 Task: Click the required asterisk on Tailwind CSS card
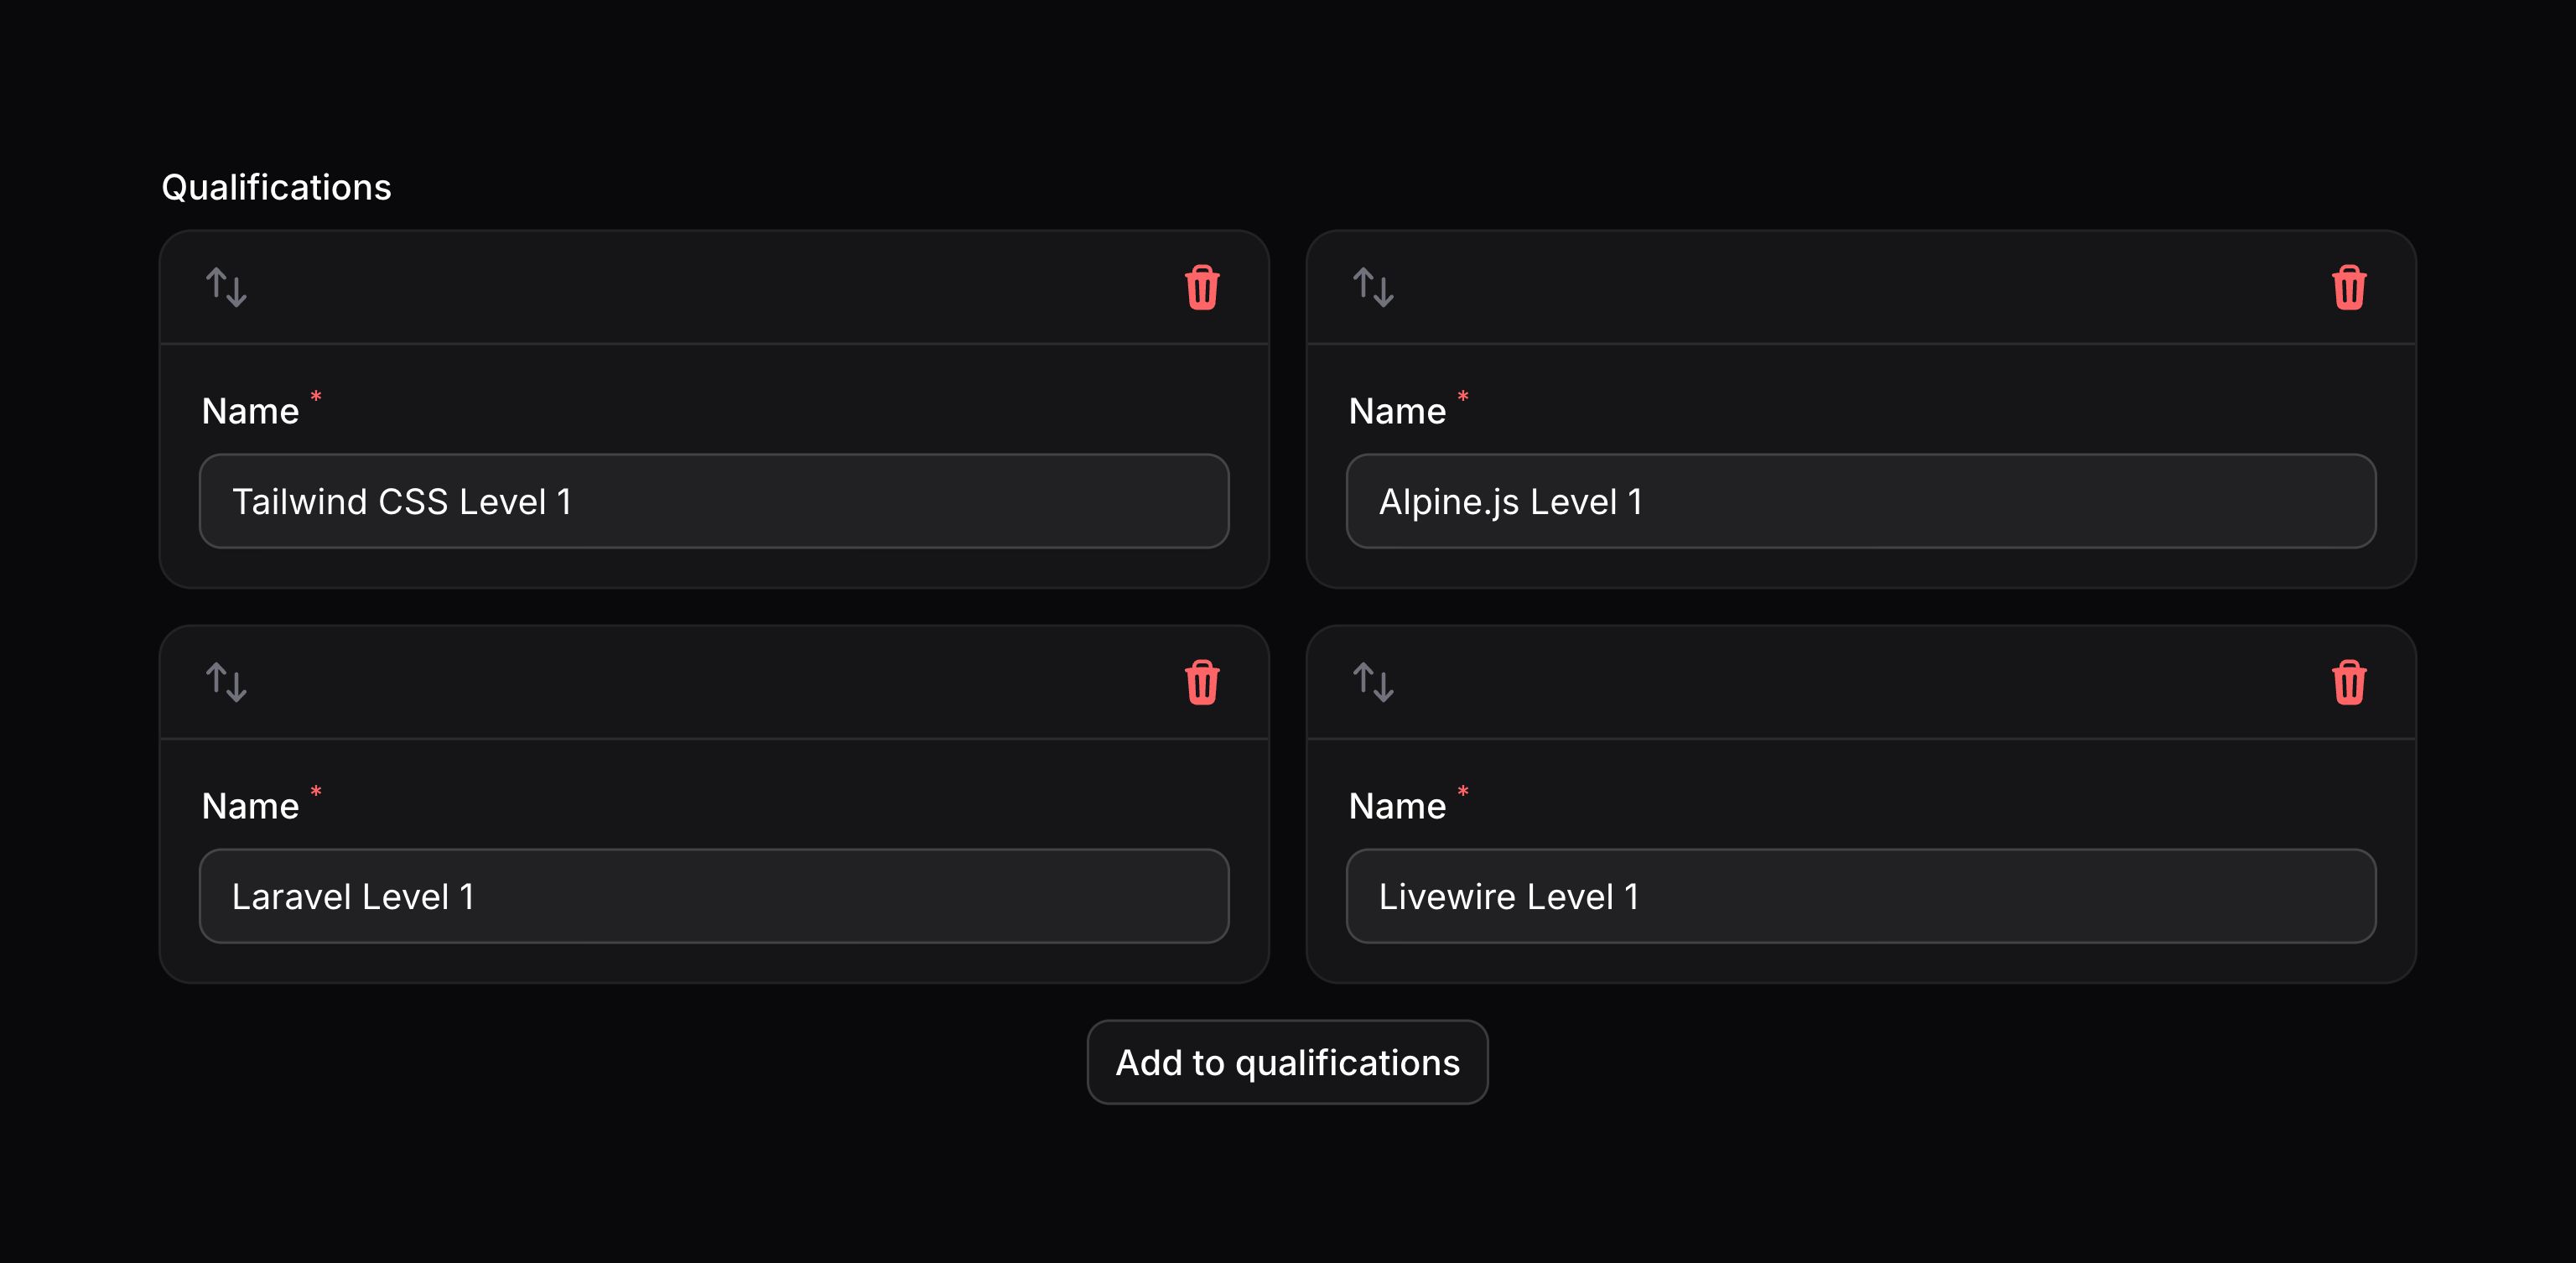pyautogui.click(x=316, y=397)
